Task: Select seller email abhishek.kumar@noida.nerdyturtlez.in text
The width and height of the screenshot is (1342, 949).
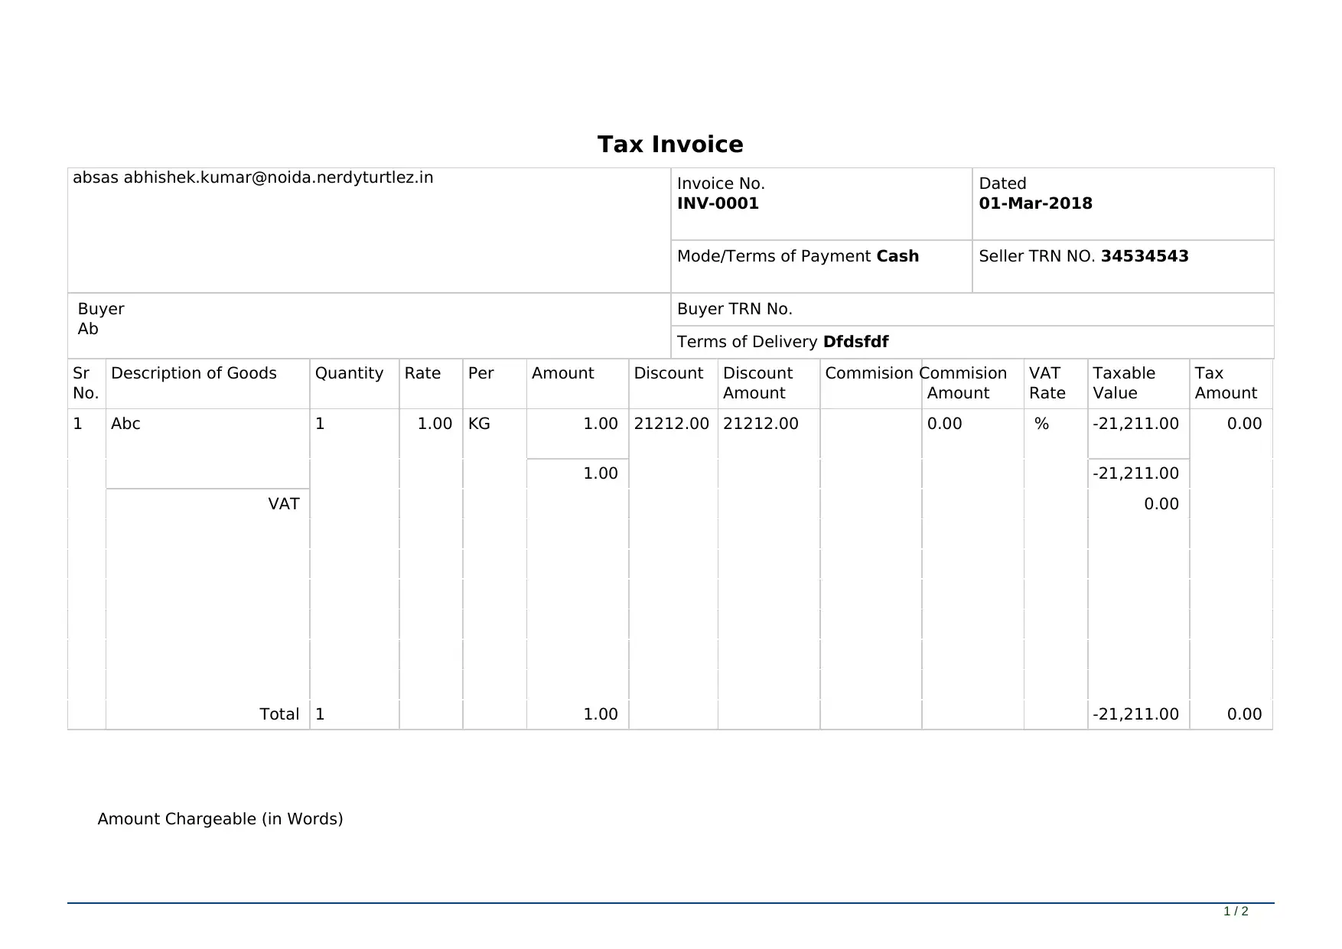Action: click(278, 177)
